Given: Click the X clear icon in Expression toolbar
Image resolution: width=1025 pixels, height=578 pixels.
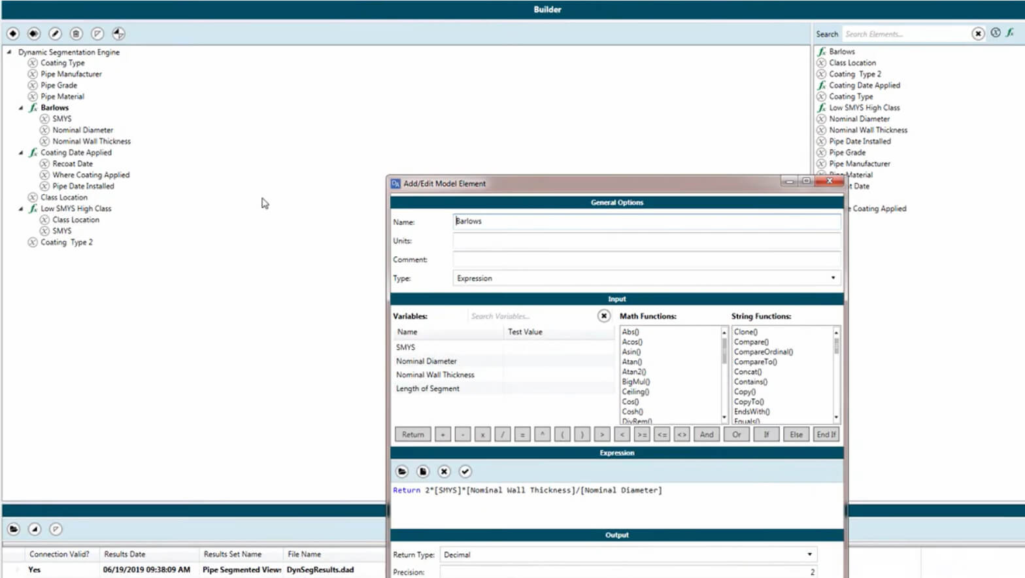Looking at the screenshot, I should click(444, 471).
